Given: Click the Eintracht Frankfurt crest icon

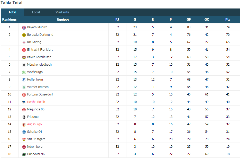Looking at the screenshot, I should point(24,50).
